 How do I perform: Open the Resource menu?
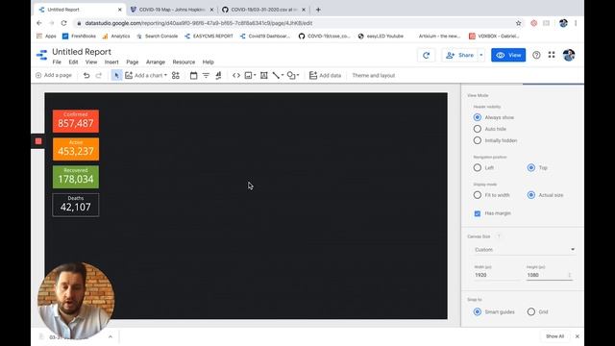point(184,62)
